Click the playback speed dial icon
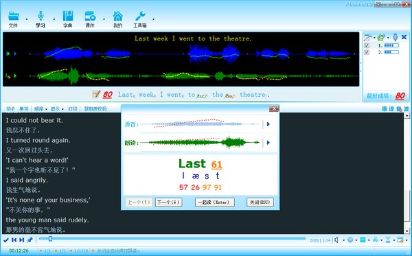The image size is (412, 256). pos(350,240)
